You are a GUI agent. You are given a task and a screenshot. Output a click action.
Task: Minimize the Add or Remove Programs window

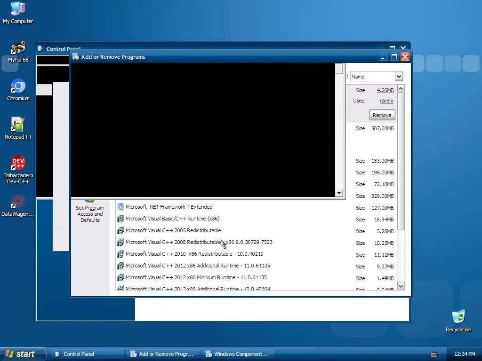click(383, 57)
